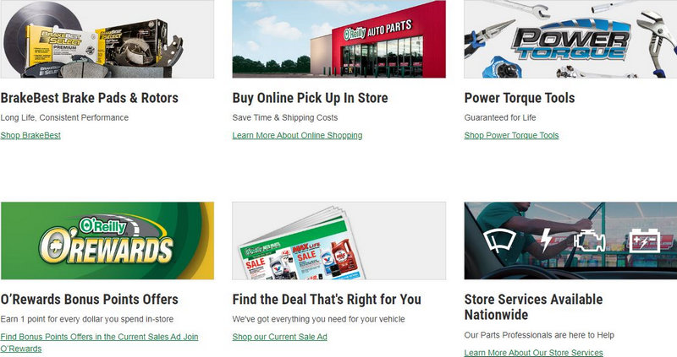Click the BrakeBest Brake Pads & Rotors heading
Viewport: 677px width, 357px height.
[x=90, y=98]
